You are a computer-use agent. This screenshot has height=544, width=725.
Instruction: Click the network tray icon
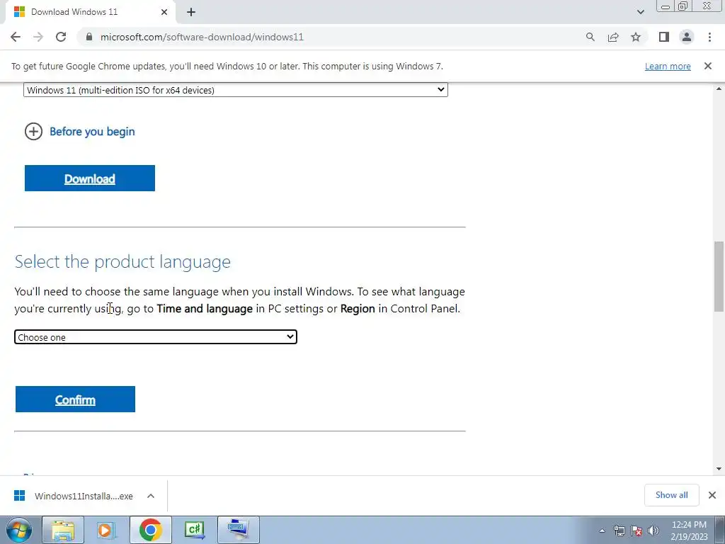[x=619, y=531]
